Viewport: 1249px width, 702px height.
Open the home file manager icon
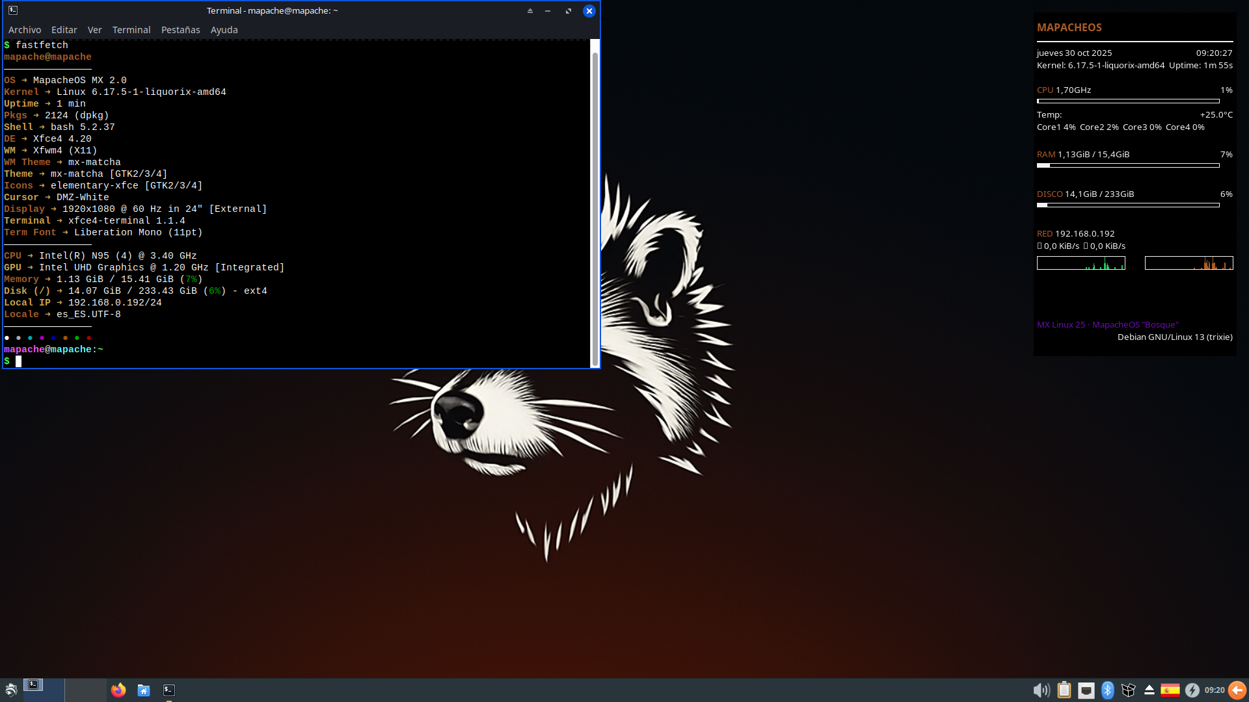[x=143, y=690]
